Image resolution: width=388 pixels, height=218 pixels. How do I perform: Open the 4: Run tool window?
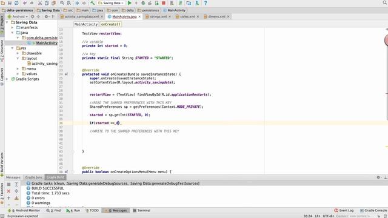coord(73,211)
